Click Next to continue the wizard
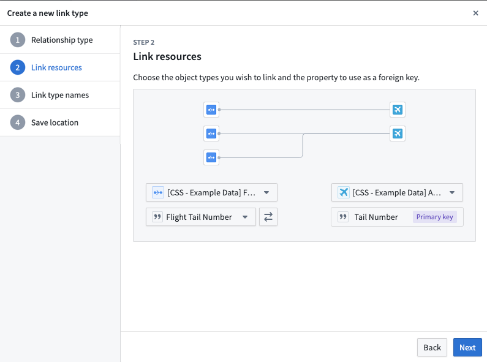 point(467,347)
